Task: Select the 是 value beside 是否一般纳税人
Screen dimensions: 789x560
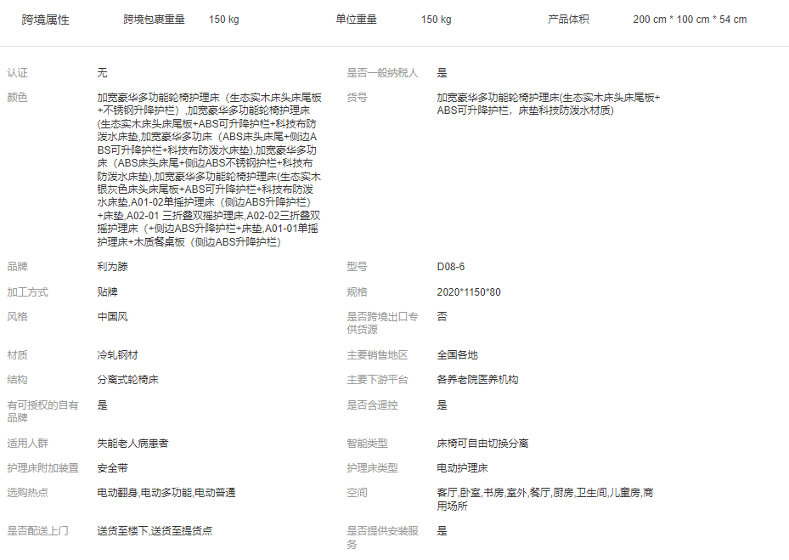Action: [x=442, y=73]
